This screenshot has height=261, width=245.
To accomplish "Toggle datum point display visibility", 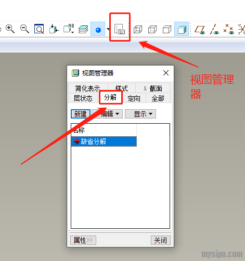I will click(x=229, y=29).
